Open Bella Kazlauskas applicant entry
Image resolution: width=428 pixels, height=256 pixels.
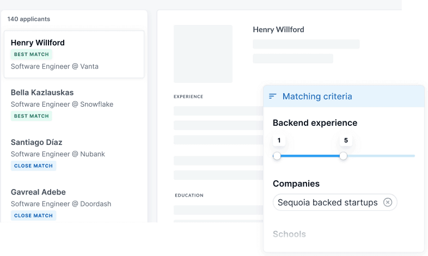point(42,93)
